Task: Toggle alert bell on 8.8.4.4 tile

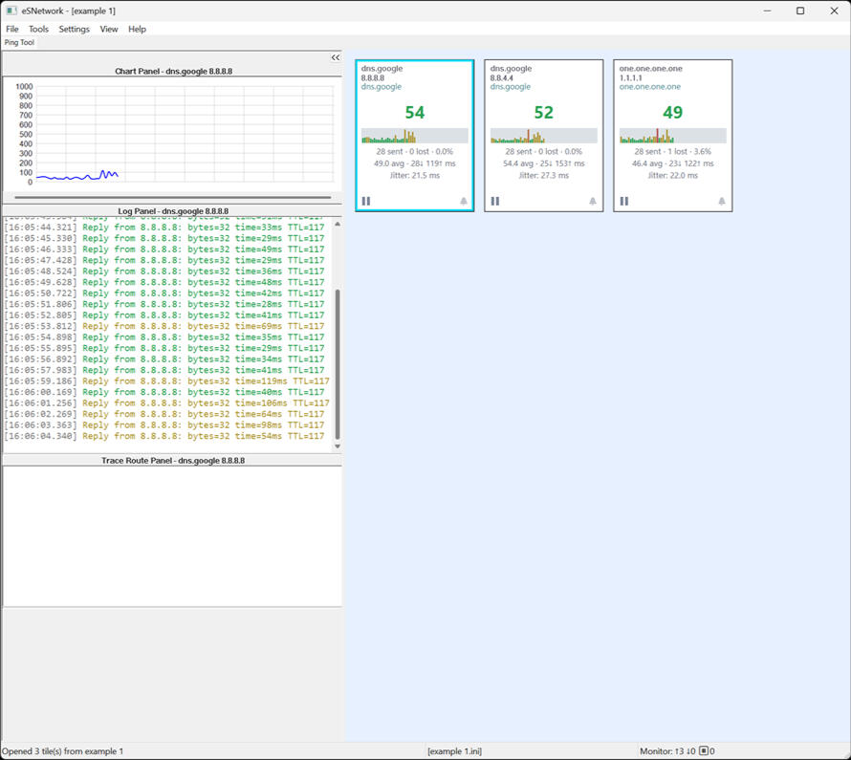Action: 593,202
